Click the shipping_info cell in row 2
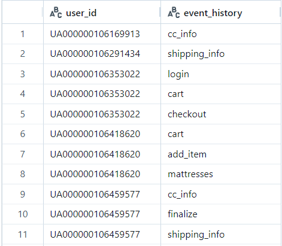This screenshot has width=282, height=246. click(x=221, y=54)
